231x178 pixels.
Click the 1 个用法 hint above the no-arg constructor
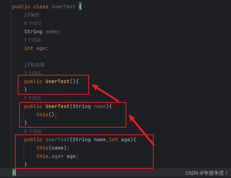click(33, 73)
